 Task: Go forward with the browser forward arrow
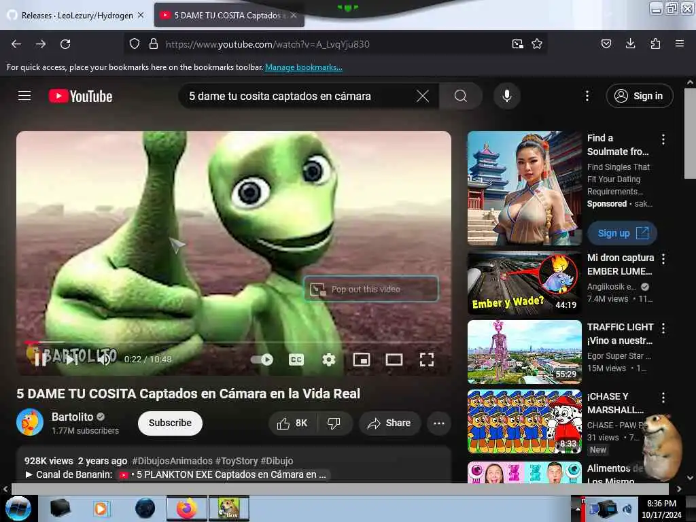coord(41,44)
